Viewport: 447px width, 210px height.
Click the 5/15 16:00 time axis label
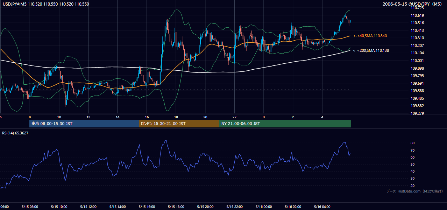147,207
